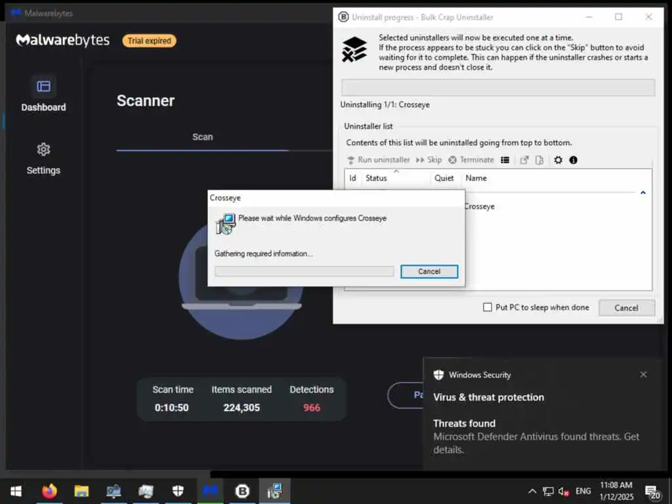
Task: Switch to Malwarebytes taskbar icon
Action: click(210, 491)
